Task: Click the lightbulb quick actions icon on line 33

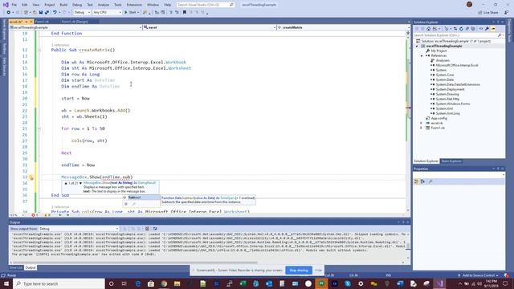Action: (31, 177)
